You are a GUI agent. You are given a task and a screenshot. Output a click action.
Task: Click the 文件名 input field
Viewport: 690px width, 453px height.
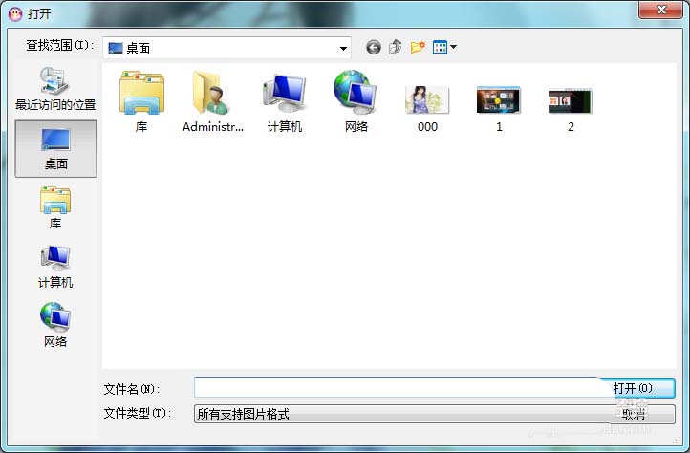pyautogui.click(x=400, y=388)
